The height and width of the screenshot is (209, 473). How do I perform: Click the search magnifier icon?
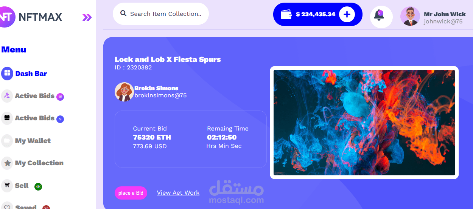(123, 13)
